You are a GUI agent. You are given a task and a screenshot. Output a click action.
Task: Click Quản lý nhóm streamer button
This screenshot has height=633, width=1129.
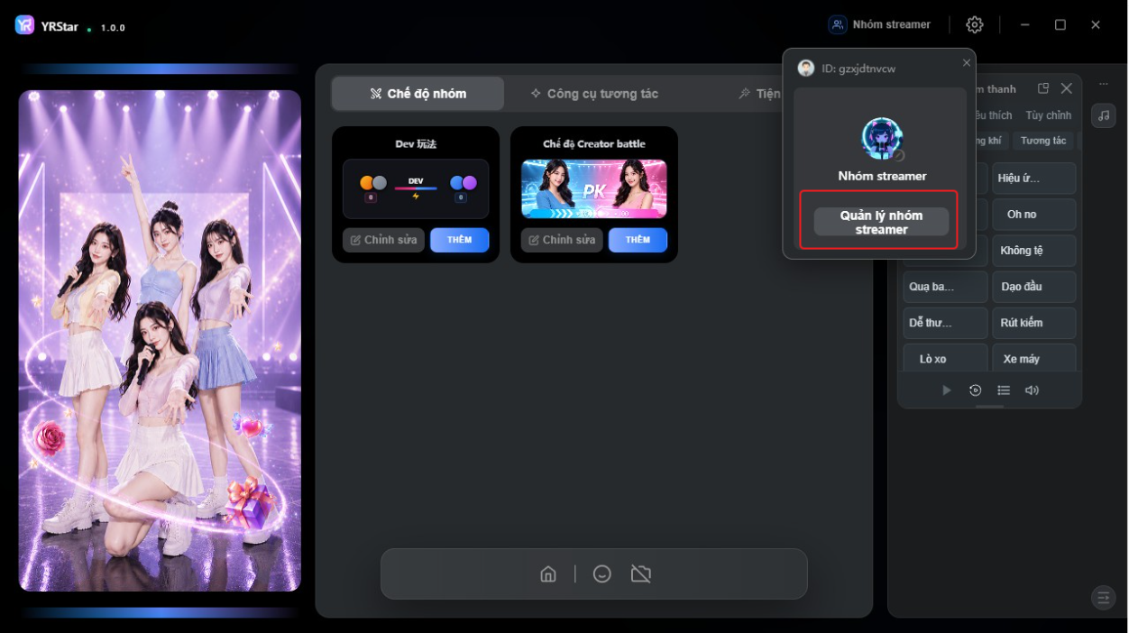[881, 223]
